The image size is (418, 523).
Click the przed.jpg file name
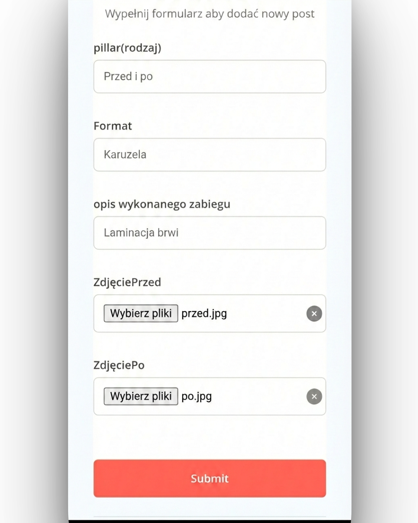[204, 313]
